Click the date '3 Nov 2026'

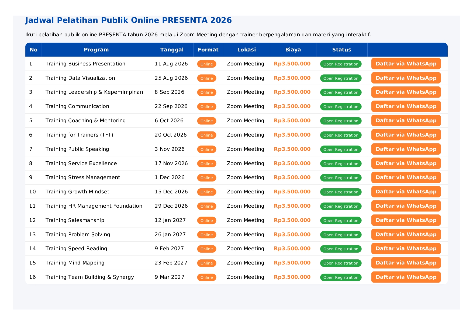click(x=170, y=149)
